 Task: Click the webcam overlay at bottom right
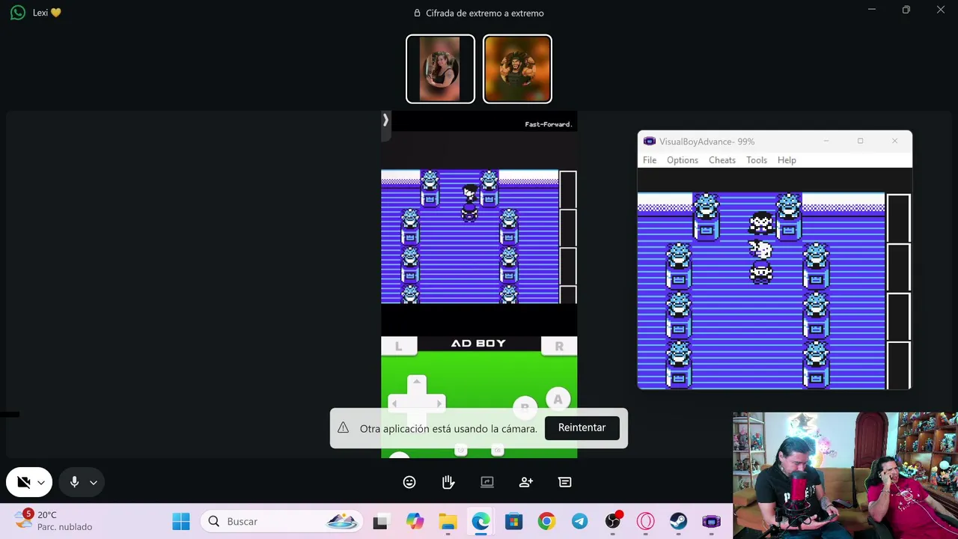[x=845, y=475]
